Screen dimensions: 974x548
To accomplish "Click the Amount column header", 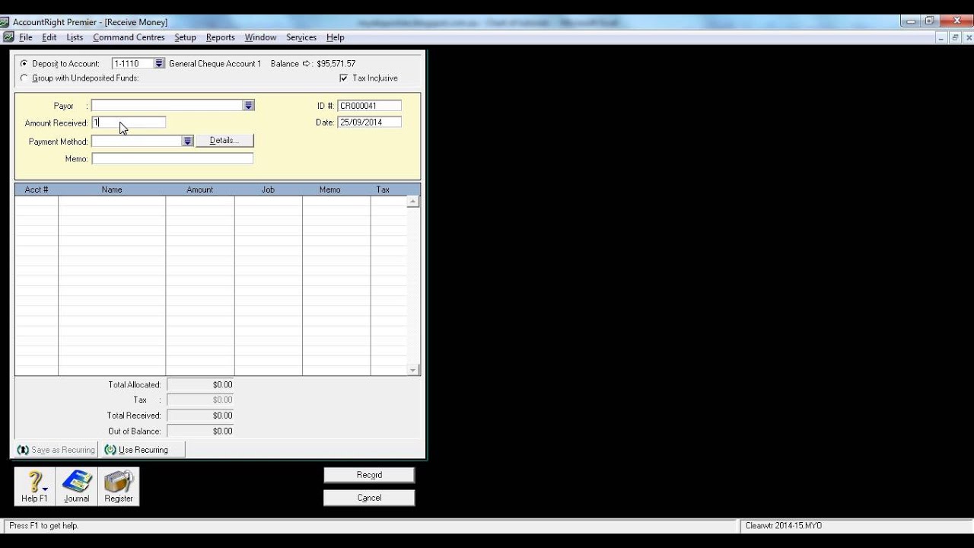I will point(200,190).
